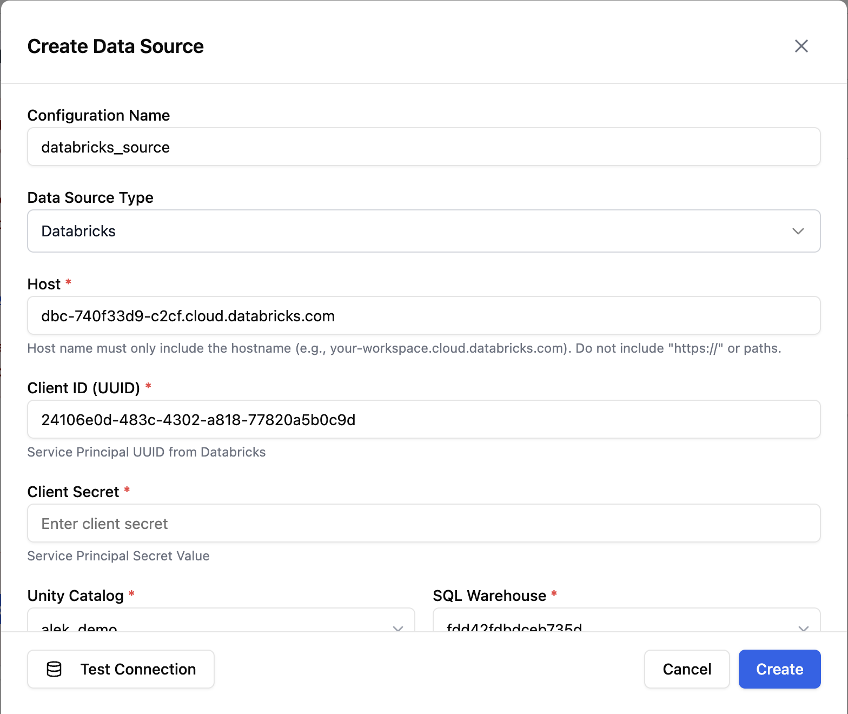
Task: Click the blue Create button
Action: click(x=779, y=669)
